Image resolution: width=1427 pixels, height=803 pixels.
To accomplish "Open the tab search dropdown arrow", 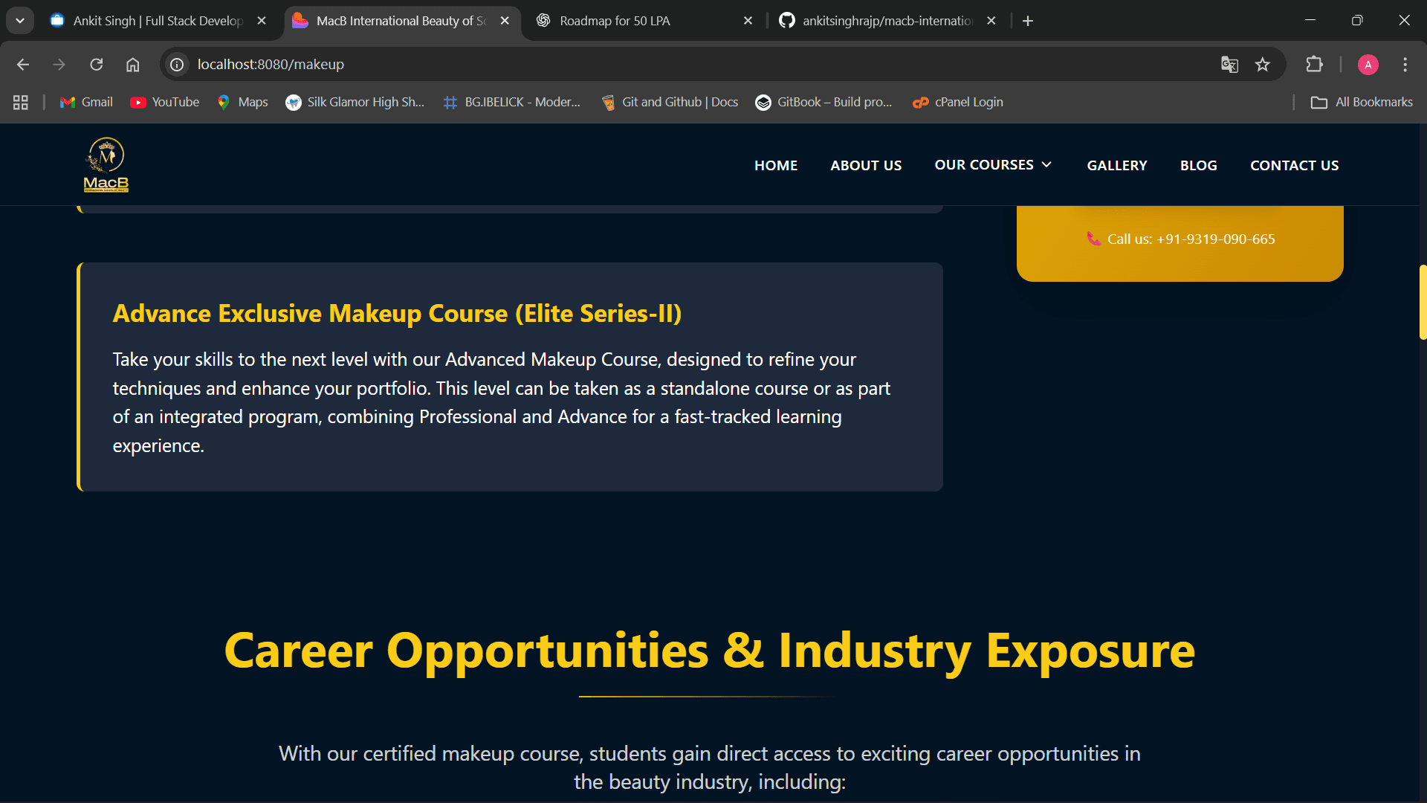I will click(20, 21).
